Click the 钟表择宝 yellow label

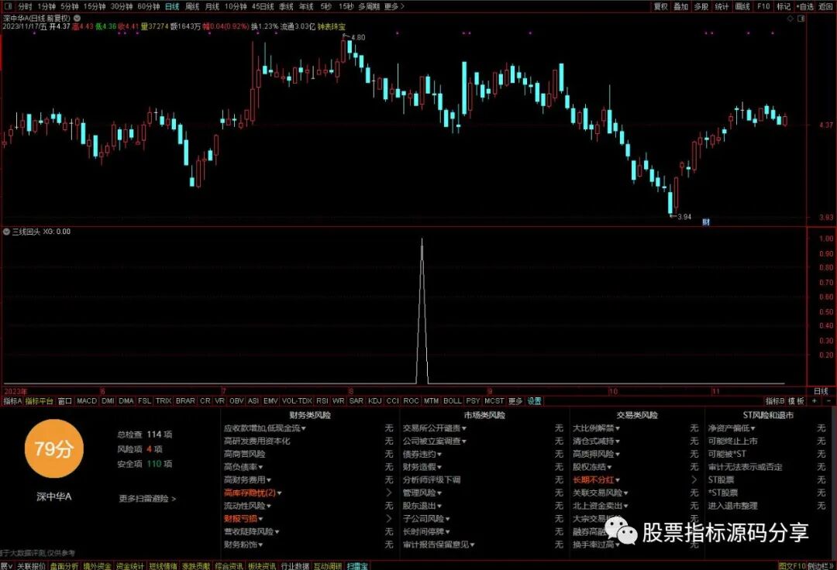[331, 26]
